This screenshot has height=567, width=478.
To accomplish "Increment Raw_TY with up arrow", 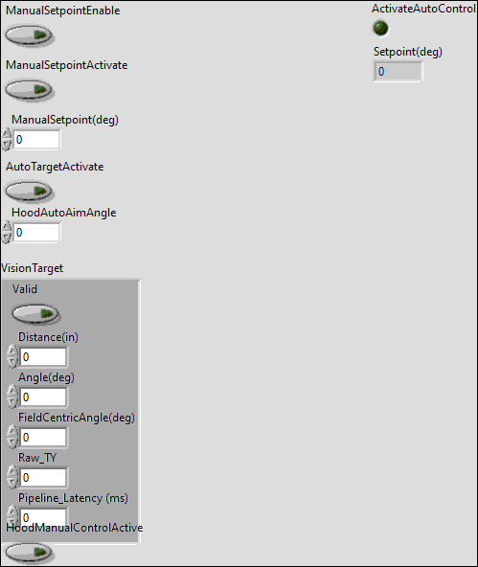I will [12, 472].
